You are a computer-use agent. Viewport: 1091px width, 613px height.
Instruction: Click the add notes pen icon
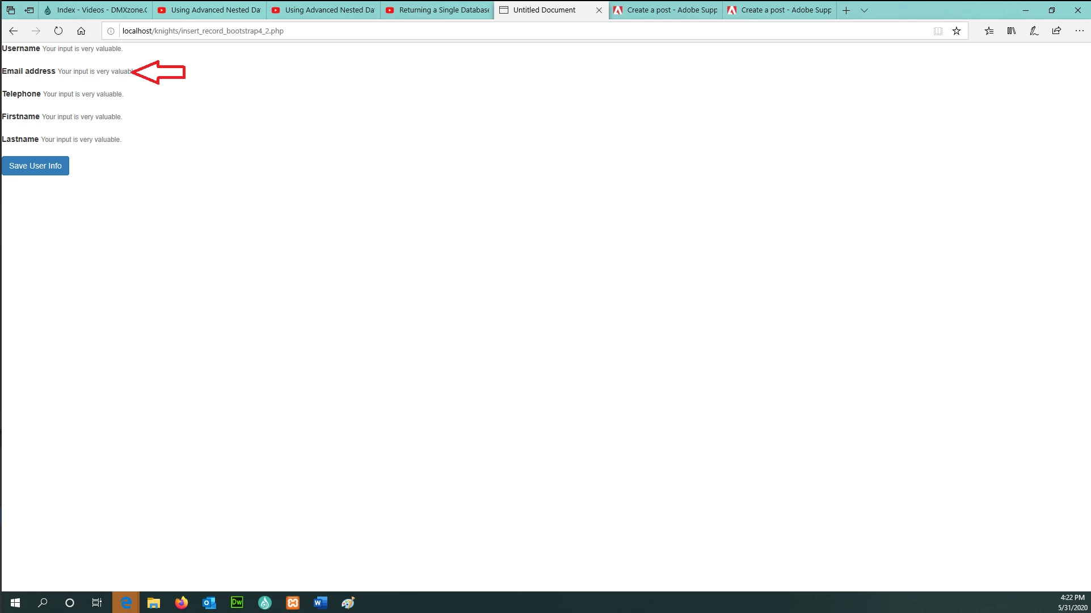click(x=1034, y=31)
